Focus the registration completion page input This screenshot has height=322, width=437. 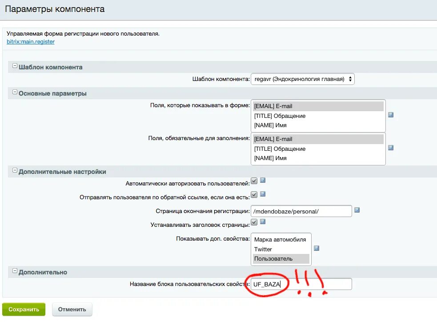pos(301,211)
